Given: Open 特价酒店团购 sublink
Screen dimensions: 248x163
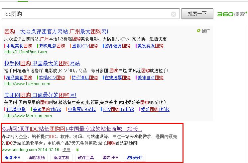Looking at the screenshot, I should [85, 78].
